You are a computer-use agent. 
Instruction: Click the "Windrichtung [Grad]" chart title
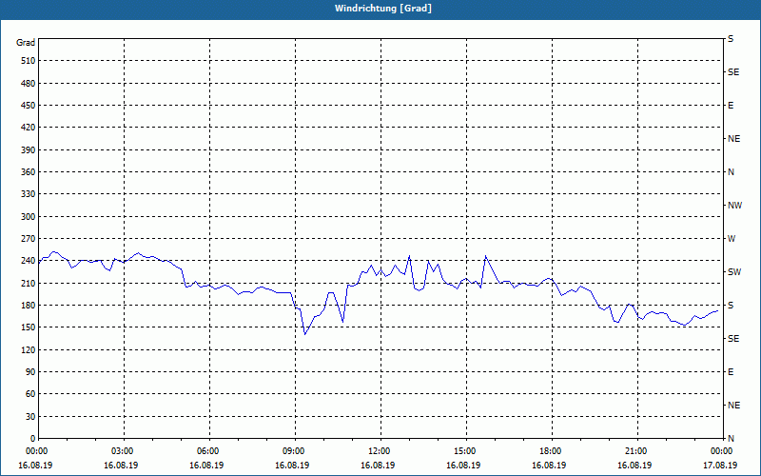[x=383, y=9]
